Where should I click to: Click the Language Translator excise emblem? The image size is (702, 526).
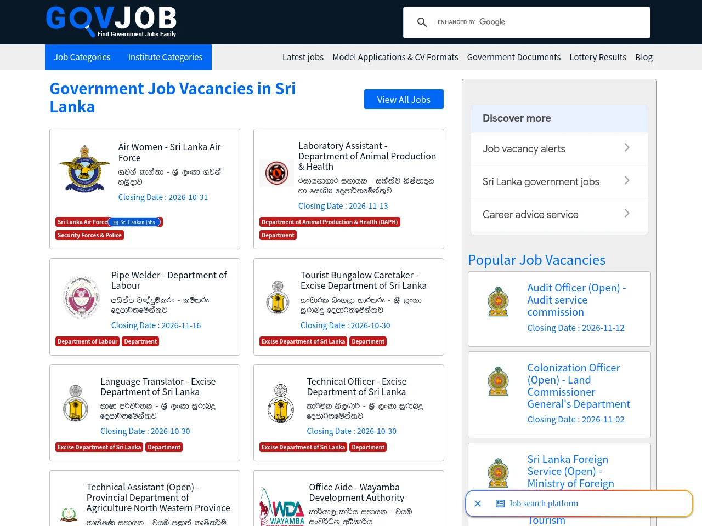pos(76,403)
